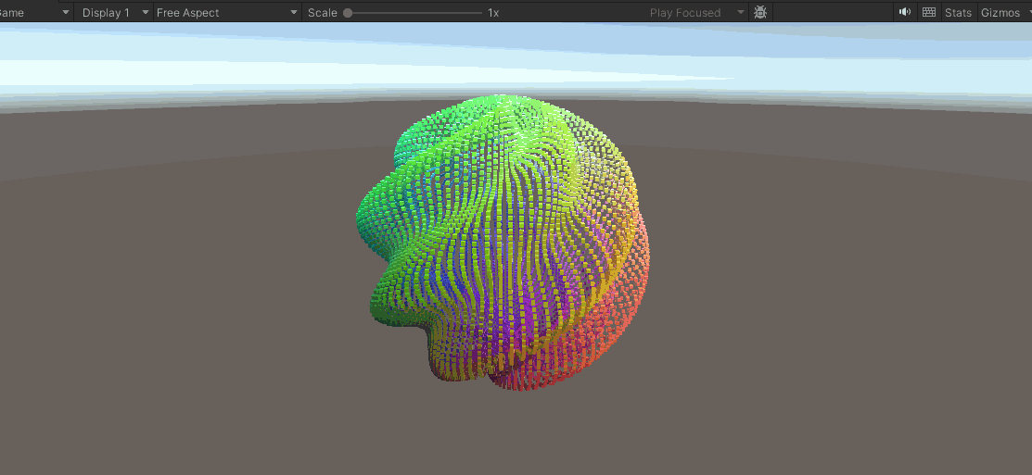Toggle the Stats overlay button
Viewport: 1032px width, 475px height.
[x=958, y=12]
